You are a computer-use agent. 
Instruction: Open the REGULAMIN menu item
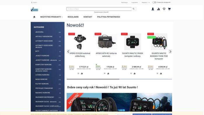(x=73, y=17)
